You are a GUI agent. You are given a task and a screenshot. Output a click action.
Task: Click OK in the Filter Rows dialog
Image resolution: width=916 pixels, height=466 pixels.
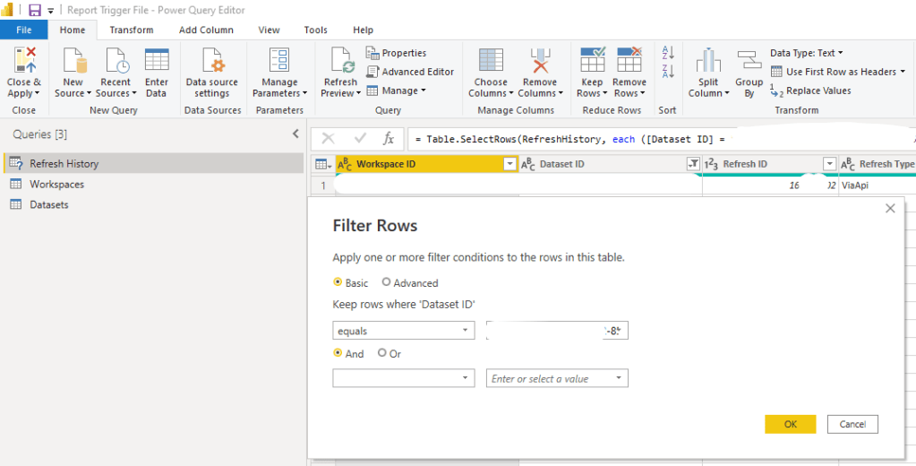coord(791,425)
